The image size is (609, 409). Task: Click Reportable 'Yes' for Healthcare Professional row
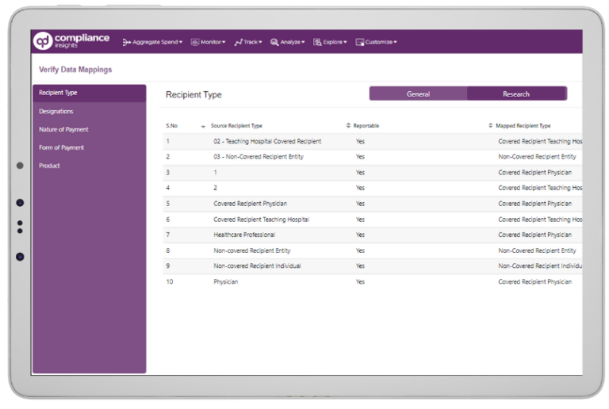click(x=361, y=235)
